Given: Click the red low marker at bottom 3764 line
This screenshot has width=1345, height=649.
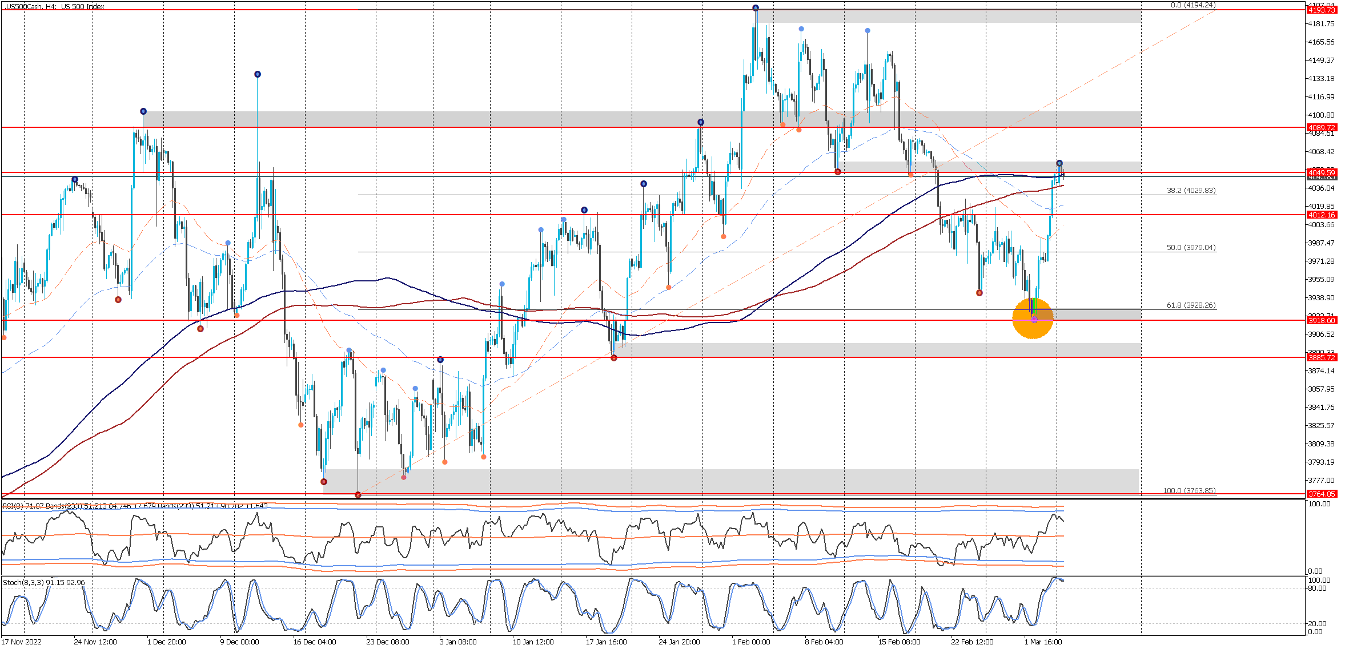Looking at the screenshot, I should [x=358, y=495].
